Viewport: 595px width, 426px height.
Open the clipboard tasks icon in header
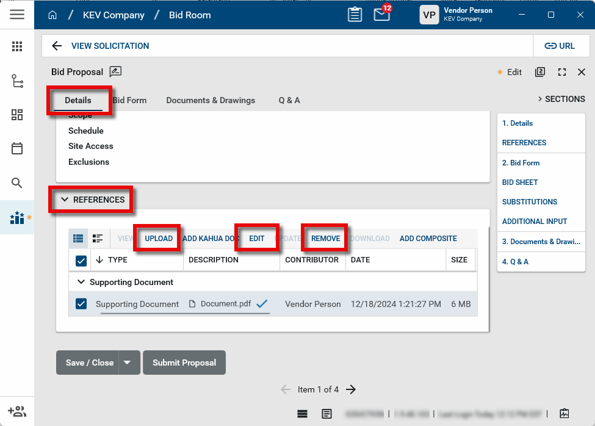click(355, 15)
